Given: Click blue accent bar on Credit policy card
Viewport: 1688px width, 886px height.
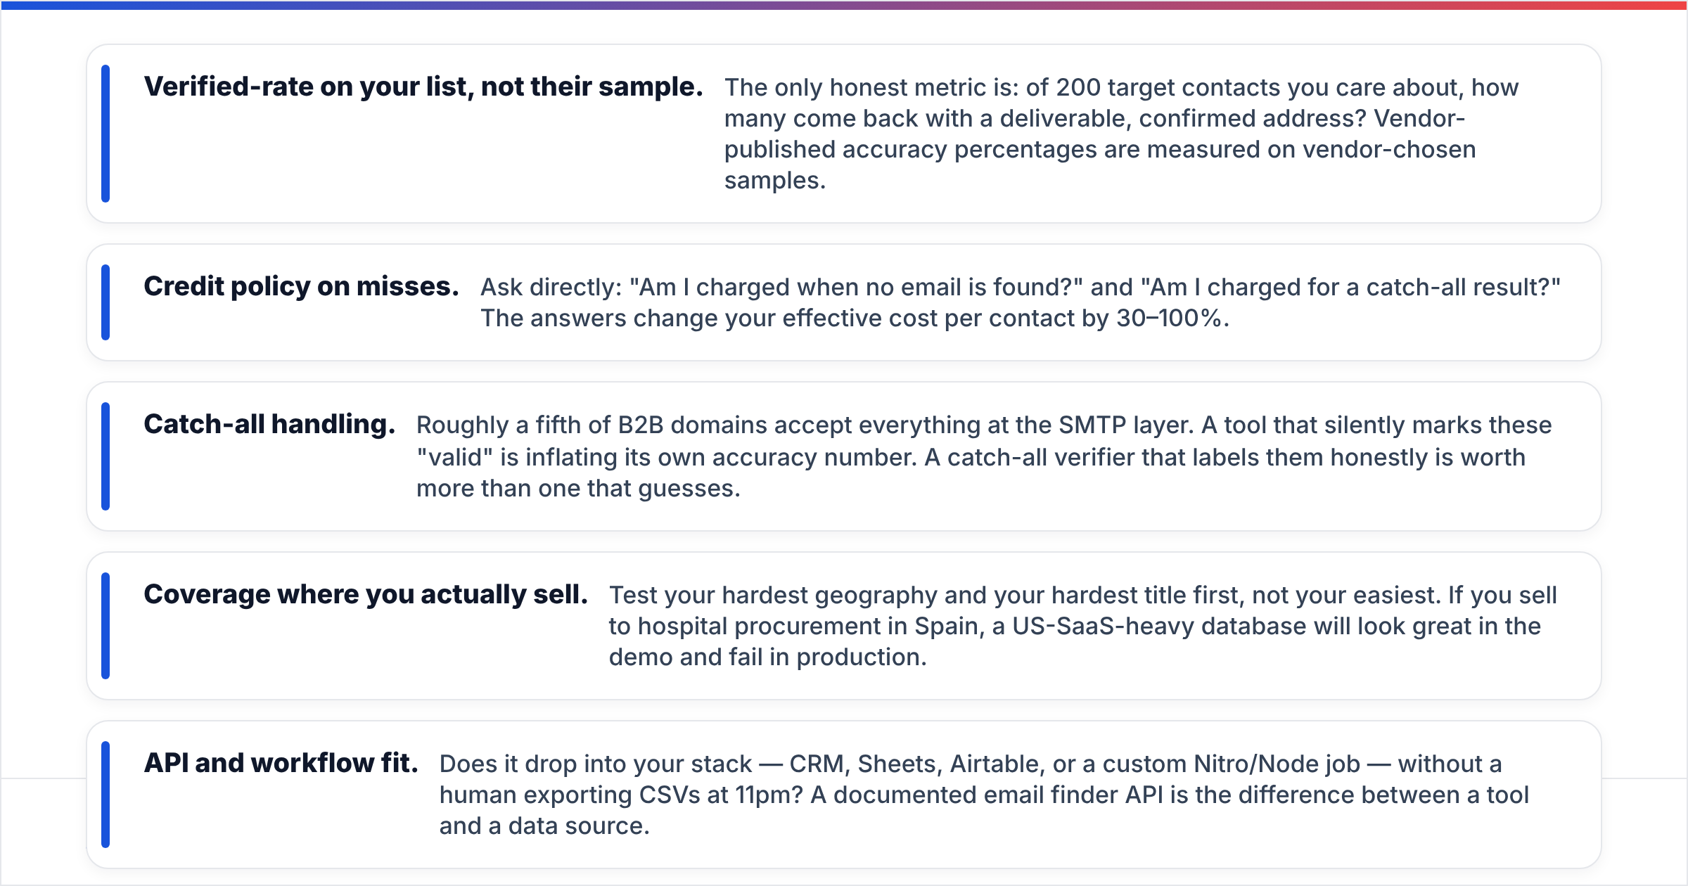Looking at the screenshot, I should tap(105, 302).
